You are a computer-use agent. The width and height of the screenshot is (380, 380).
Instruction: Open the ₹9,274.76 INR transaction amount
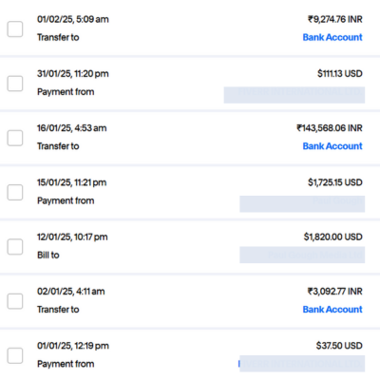pos(335,19)
